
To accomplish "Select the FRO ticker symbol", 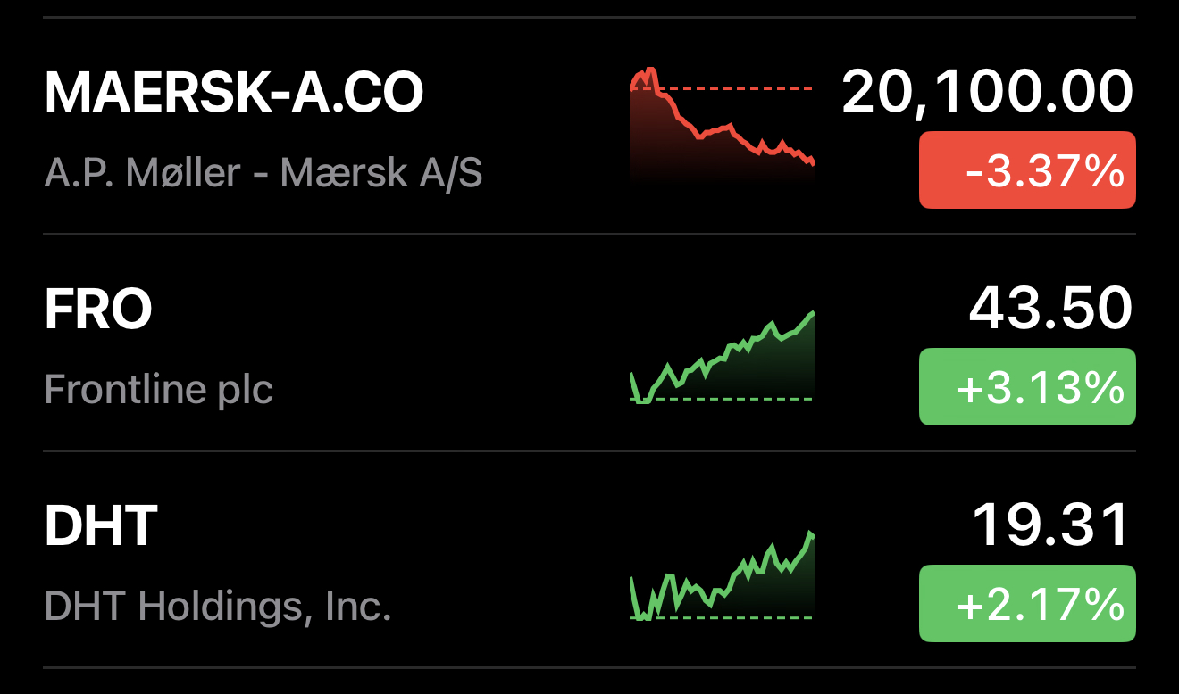I will (x=98, y=309).
